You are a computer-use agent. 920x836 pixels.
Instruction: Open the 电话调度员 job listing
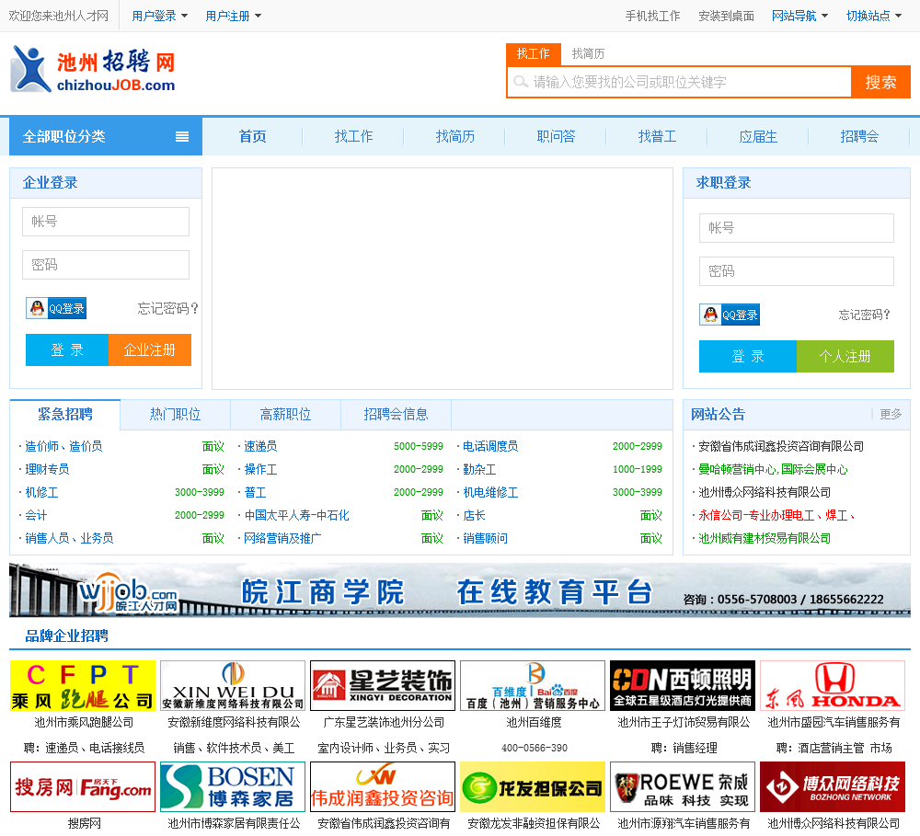point(490,446)
